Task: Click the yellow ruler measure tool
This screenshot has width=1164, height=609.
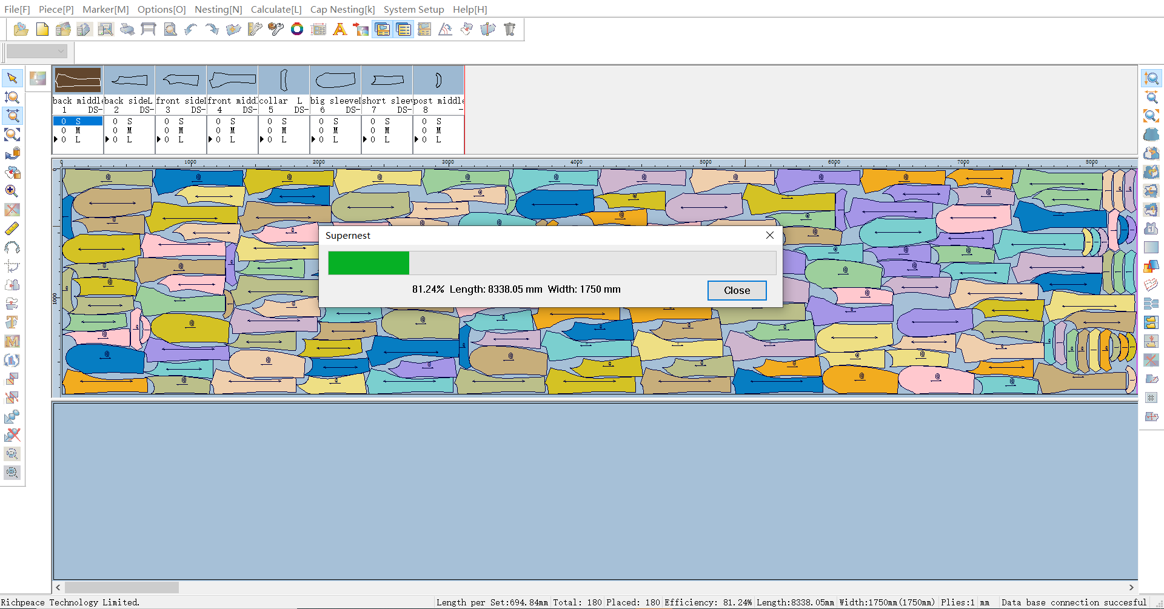Action: click(x=12, y=228)
